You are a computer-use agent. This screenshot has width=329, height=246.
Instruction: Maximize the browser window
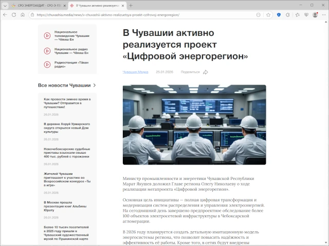click(x=312, y=5)
